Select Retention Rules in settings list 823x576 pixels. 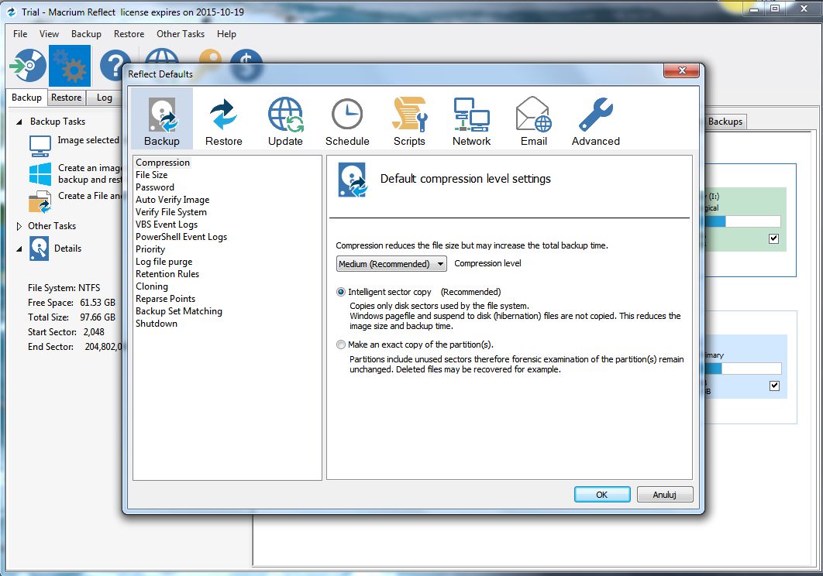(167, 274)
